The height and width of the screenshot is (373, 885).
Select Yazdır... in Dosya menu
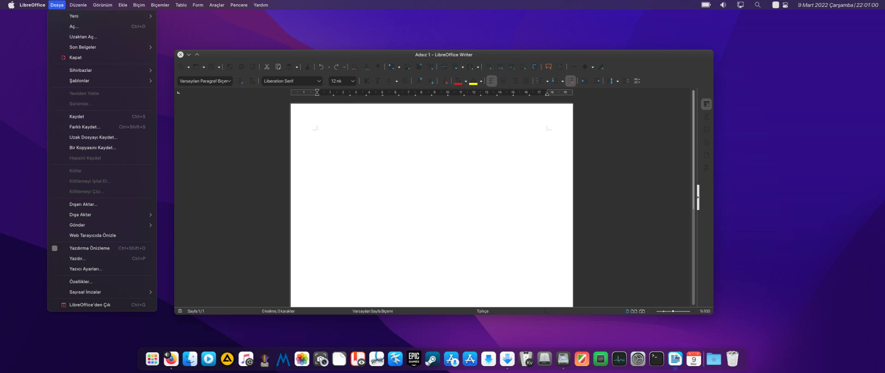coord(102,259)
